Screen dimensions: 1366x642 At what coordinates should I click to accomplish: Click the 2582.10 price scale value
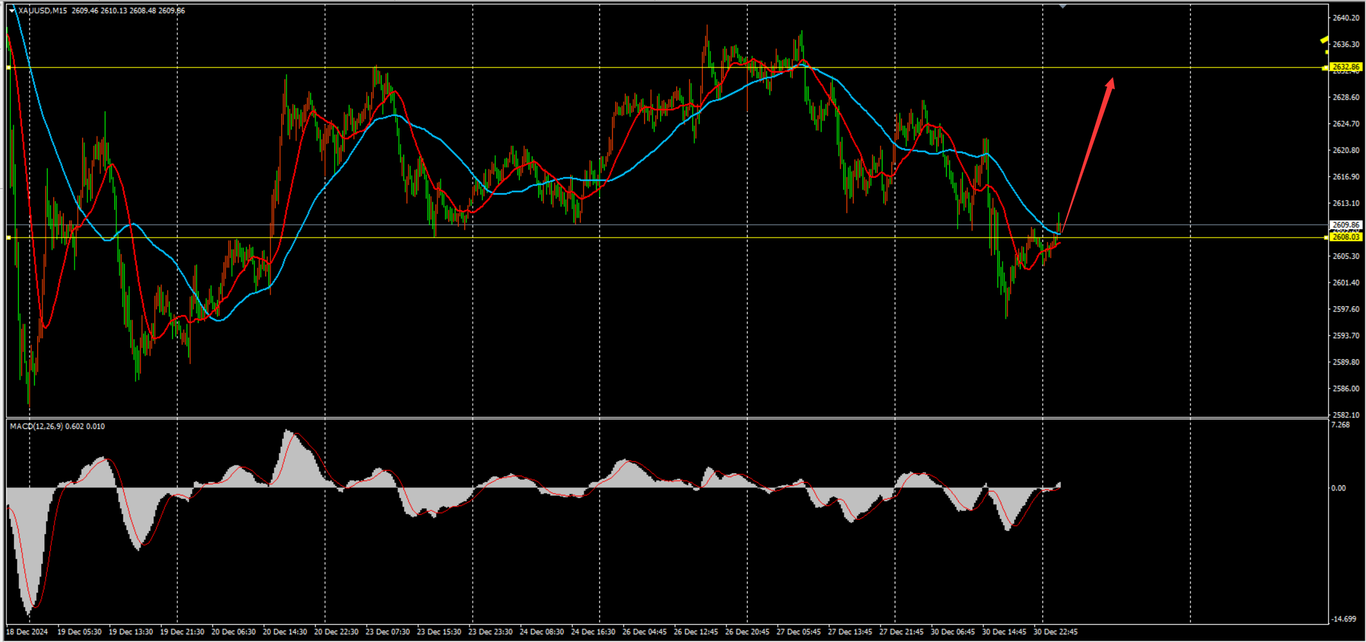coord(1346,415)
